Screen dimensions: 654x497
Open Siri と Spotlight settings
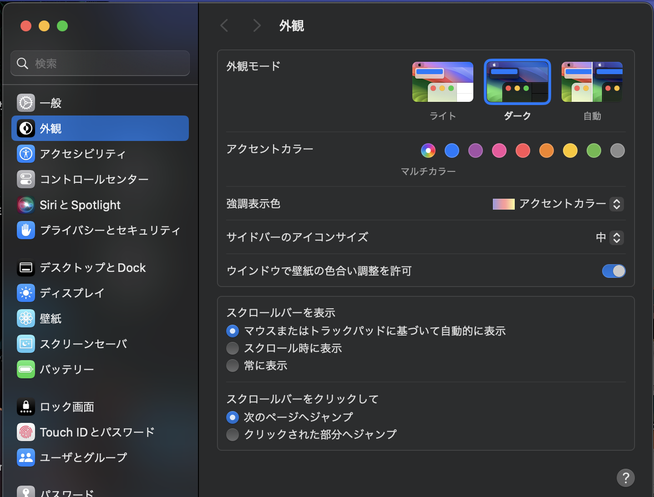click(26, 205)
